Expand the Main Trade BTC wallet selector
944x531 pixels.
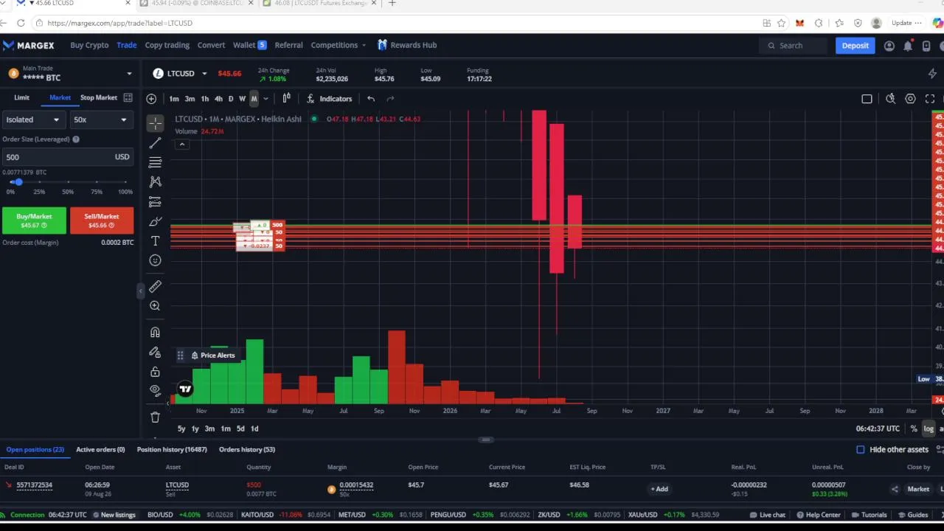129,73
